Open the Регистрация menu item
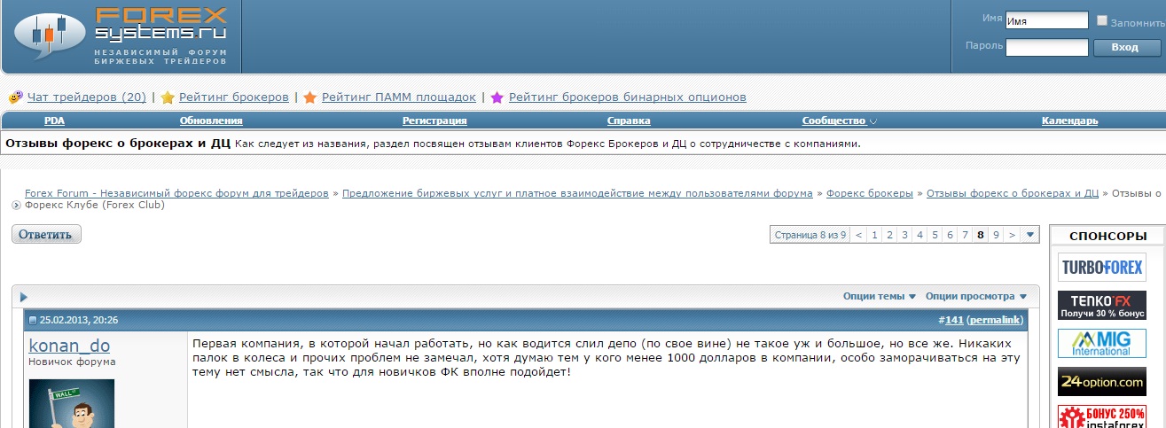This screenshot has height=428, width=1166. [434, 121]
